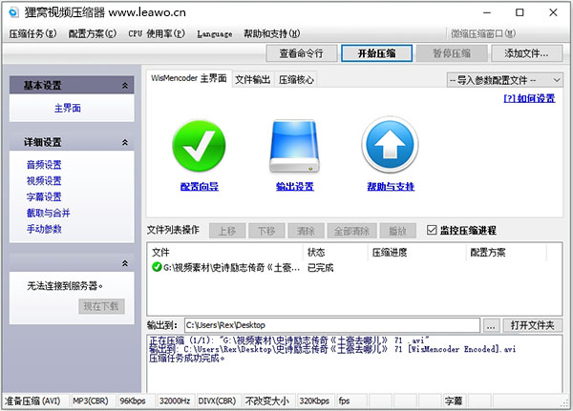Select file row G:\视频素材 in list

pos(353,268)
